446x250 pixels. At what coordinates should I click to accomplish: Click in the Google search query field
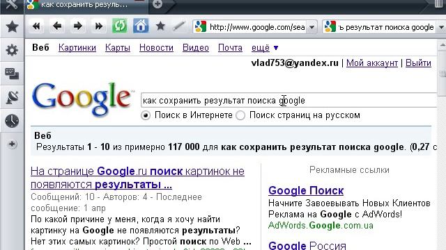coord(289,100)
